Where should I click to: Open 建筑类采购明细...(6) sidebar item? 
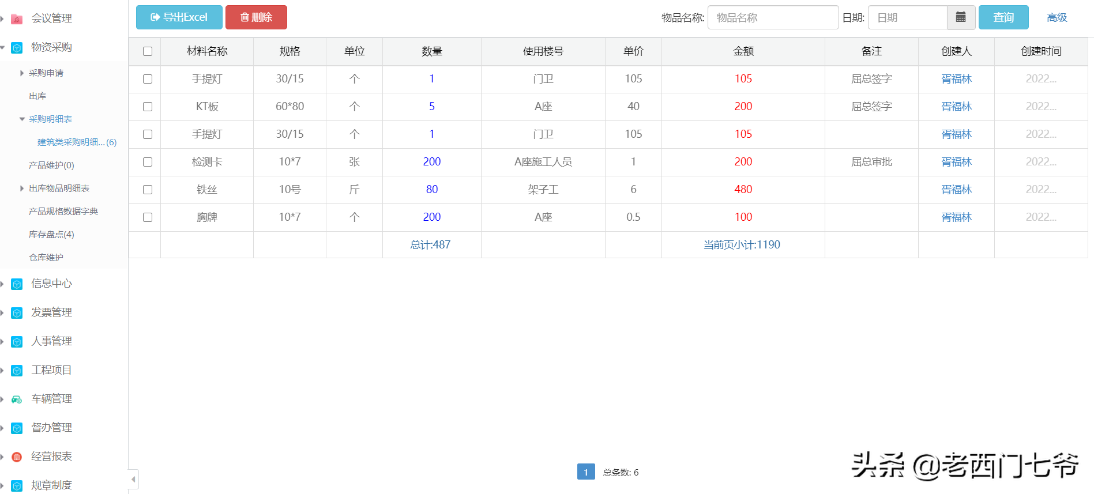click(x=77, y=142)
